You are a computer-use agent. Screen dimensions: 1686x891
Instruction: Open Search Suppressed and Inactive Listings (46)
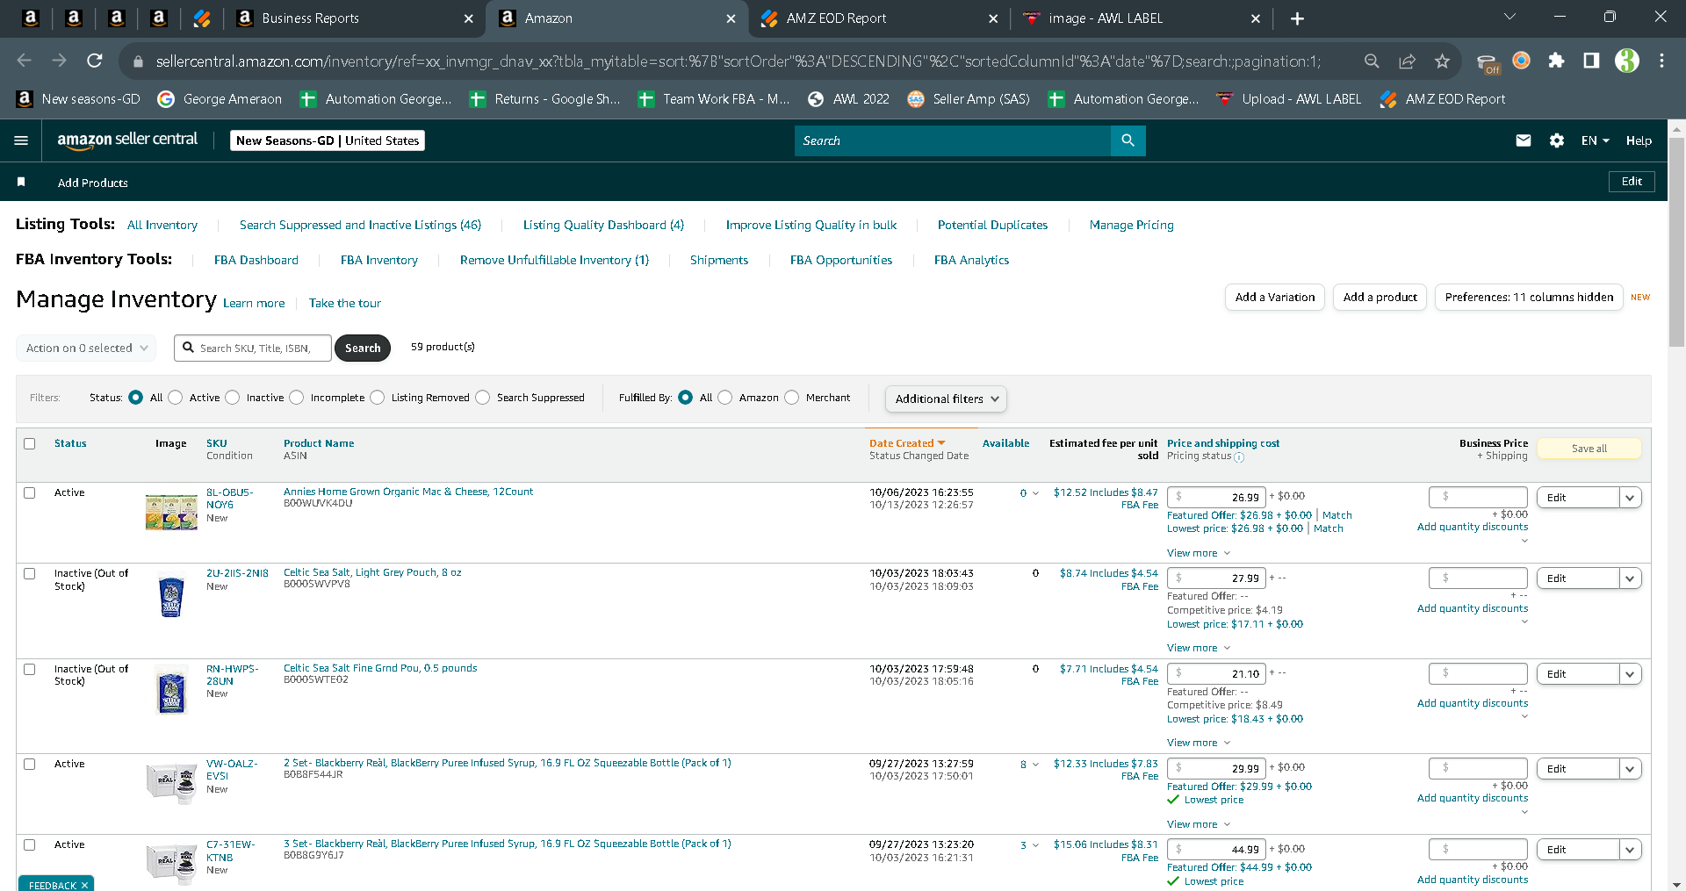360,225
